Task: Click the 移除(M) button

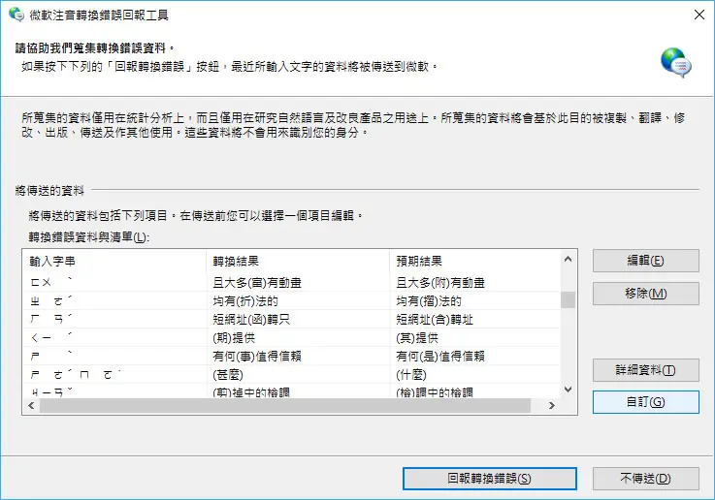Action: click(646, 294)
